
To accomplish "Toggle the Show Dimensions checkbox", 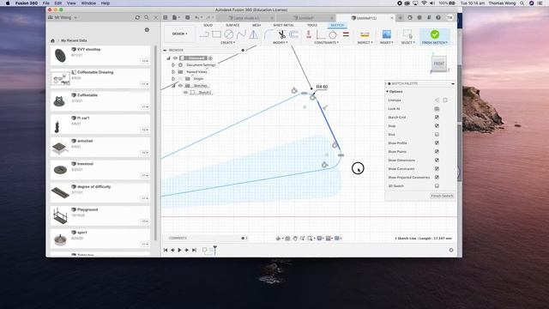I will 437,161.
